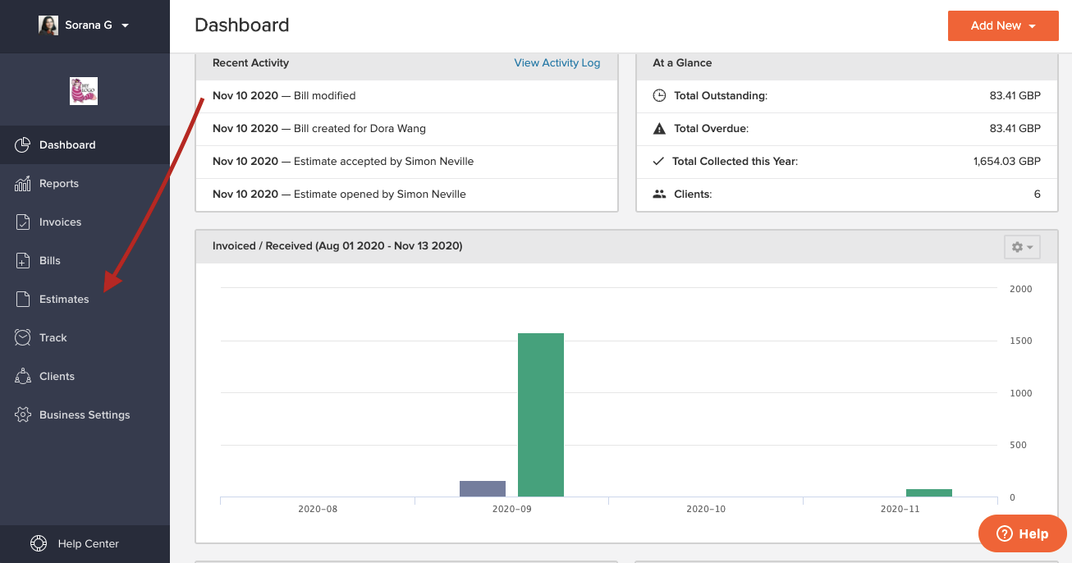Click the Track alarm clock icon
This screenshot has height=563, width=1072.
23,338
